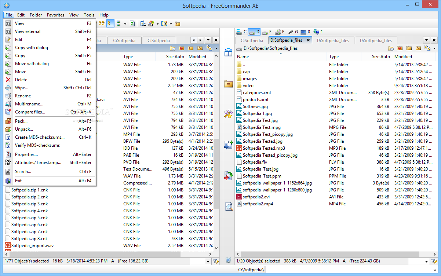441x276 pixels.
Task: Switch to right panel C:Softpedia tab
Action: tap(252, 41)
